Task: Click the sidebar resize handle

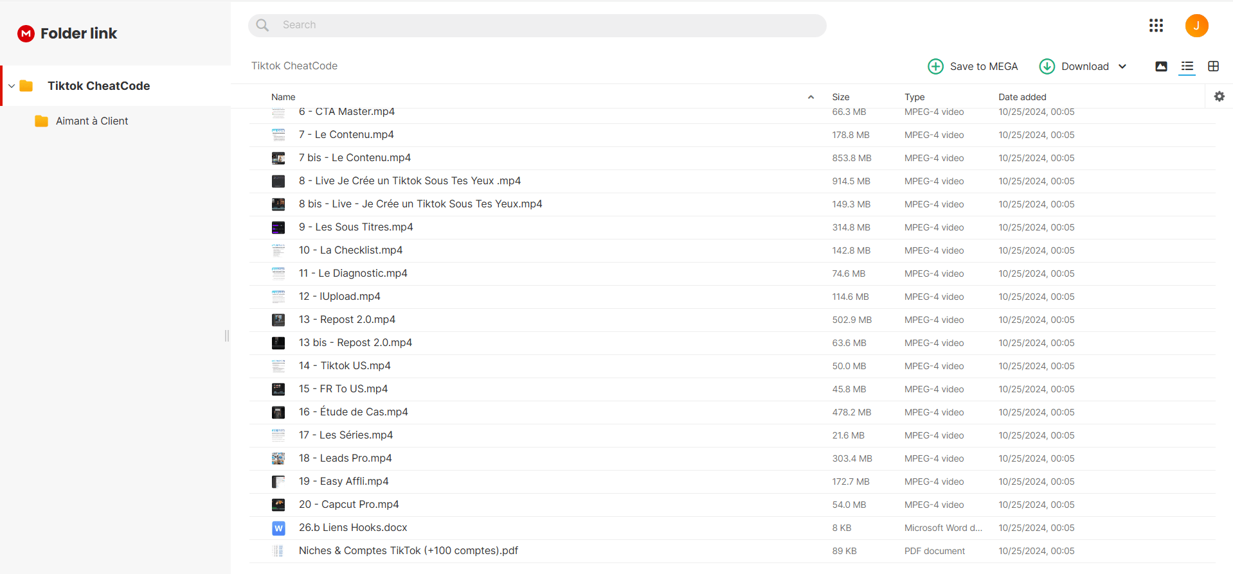Action: coord(227,336)
